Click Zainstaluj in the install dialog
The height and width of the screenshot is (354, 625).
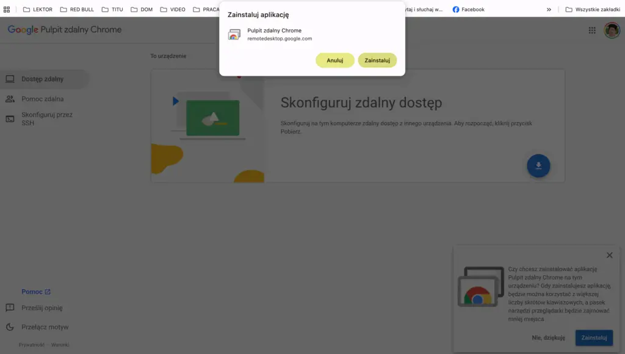[377, 60]
